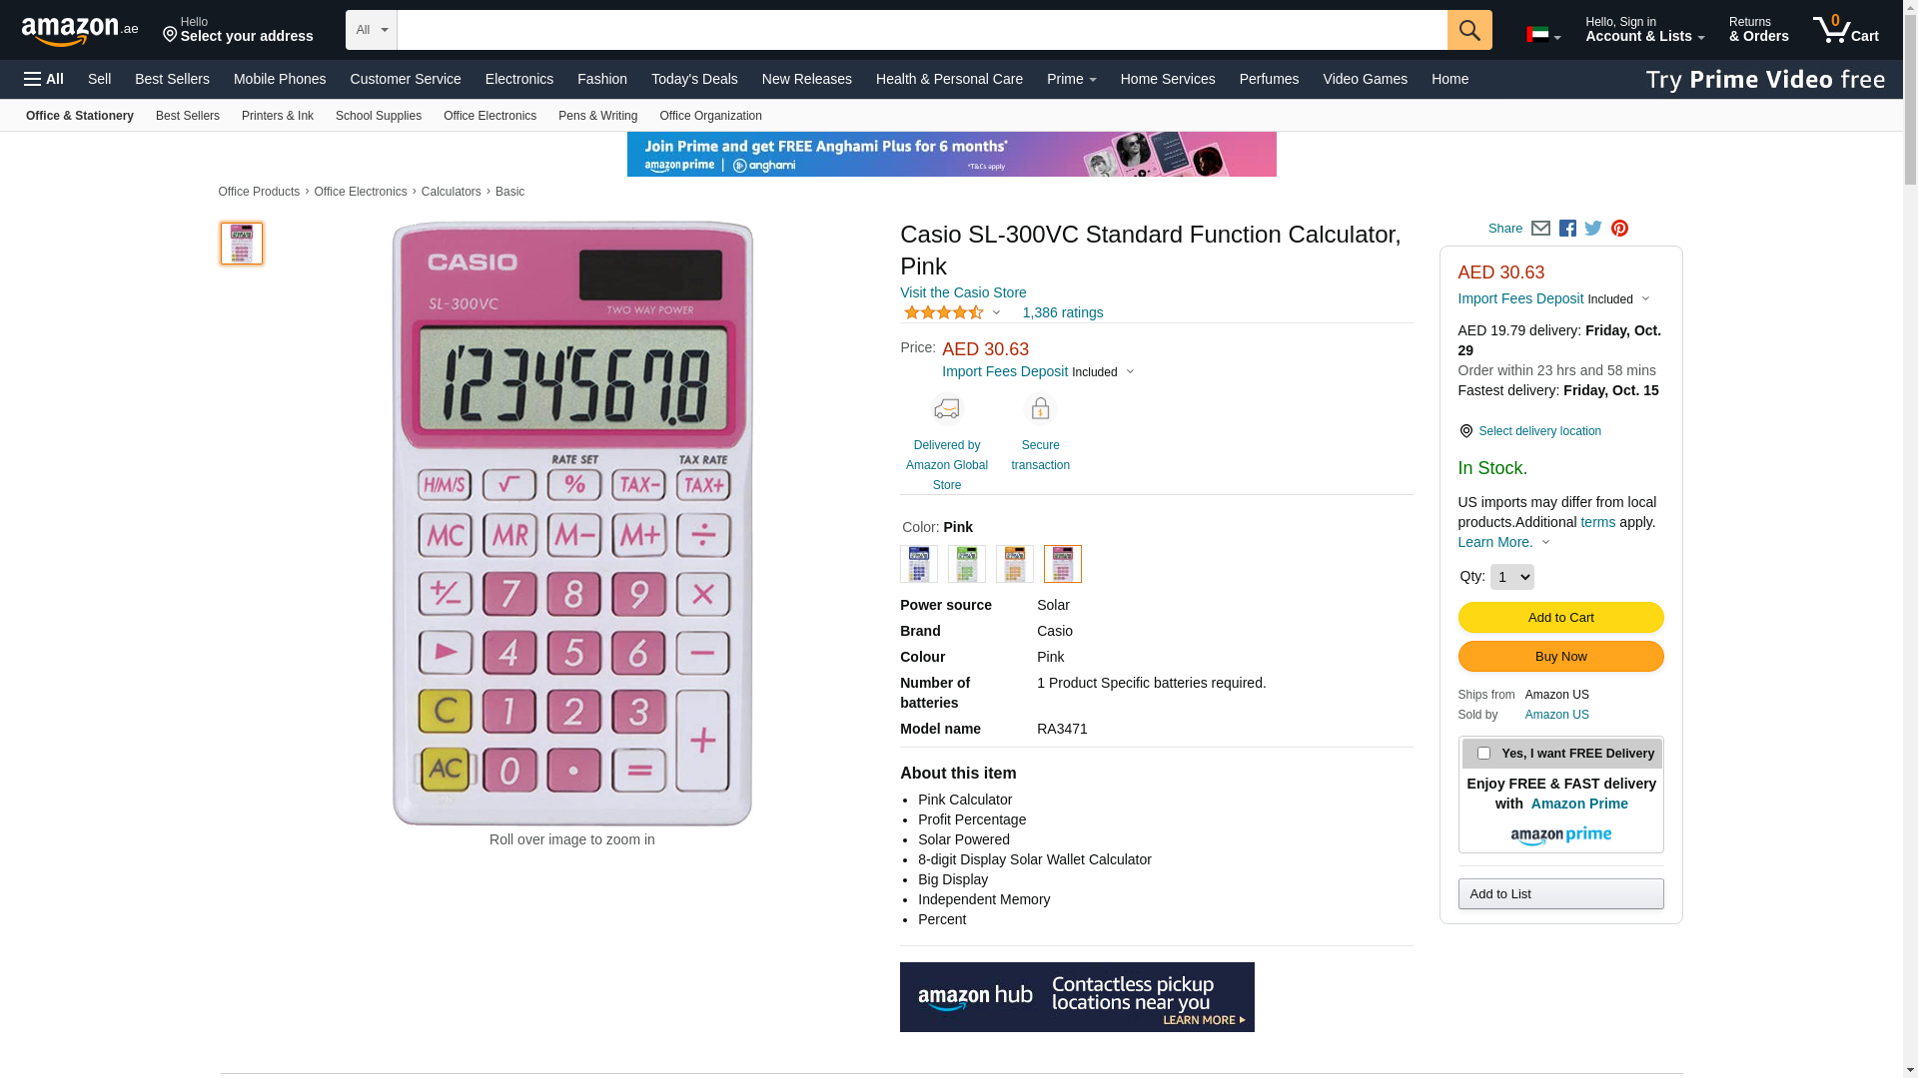Image resolution: width=1918 pixels, height=1078 pixels.
Task: Select the green color swatch
Action: (967, 564)
